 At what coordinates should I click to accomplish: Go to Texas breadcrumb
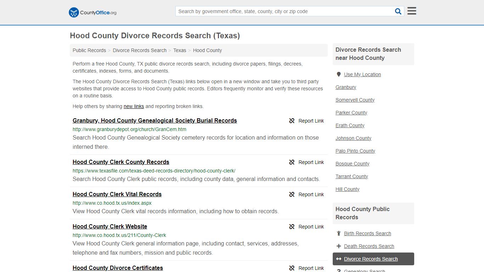click(x=180, y=50)
